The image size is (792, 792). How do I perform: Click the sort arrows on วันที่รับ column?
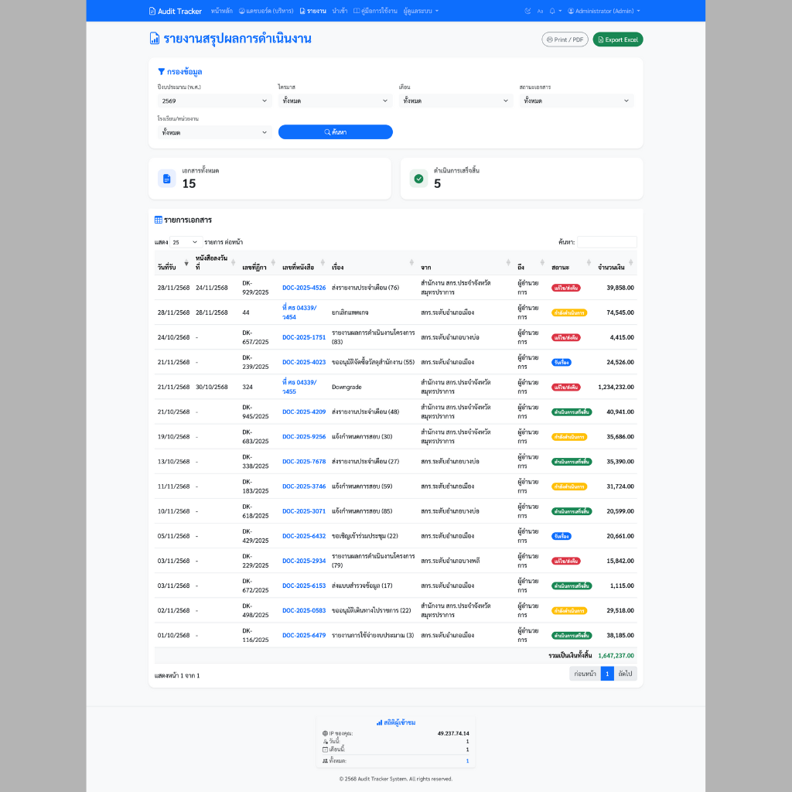coord(186,263)
